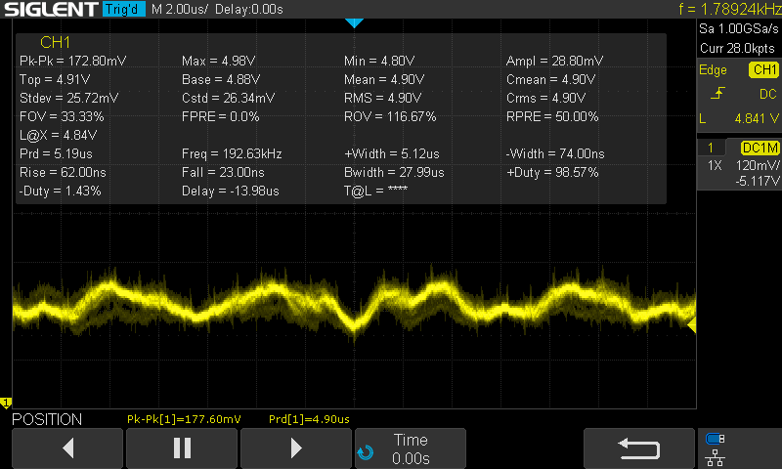Click the Curr 28.0kpts memory depth
Image resolution: width=782 pixels, height=469 pixels.
738,48
